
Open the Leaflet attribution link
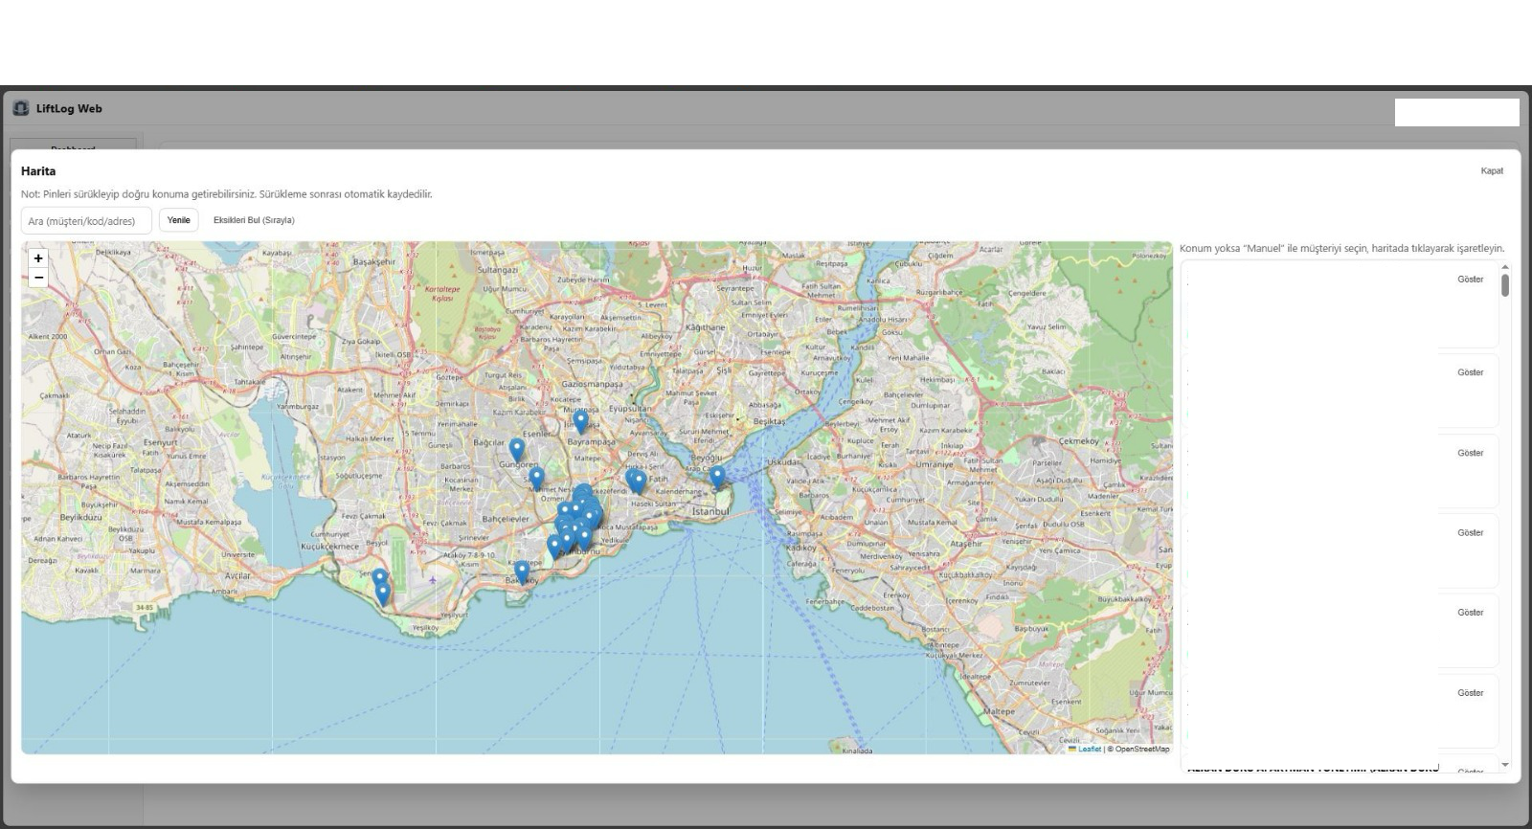[x=1089, y=750]
